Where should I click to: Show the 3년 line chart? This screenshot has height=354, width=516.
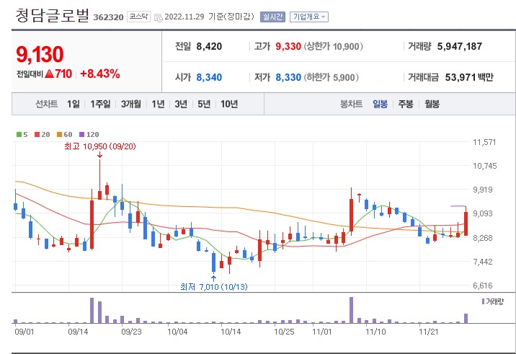181,104
